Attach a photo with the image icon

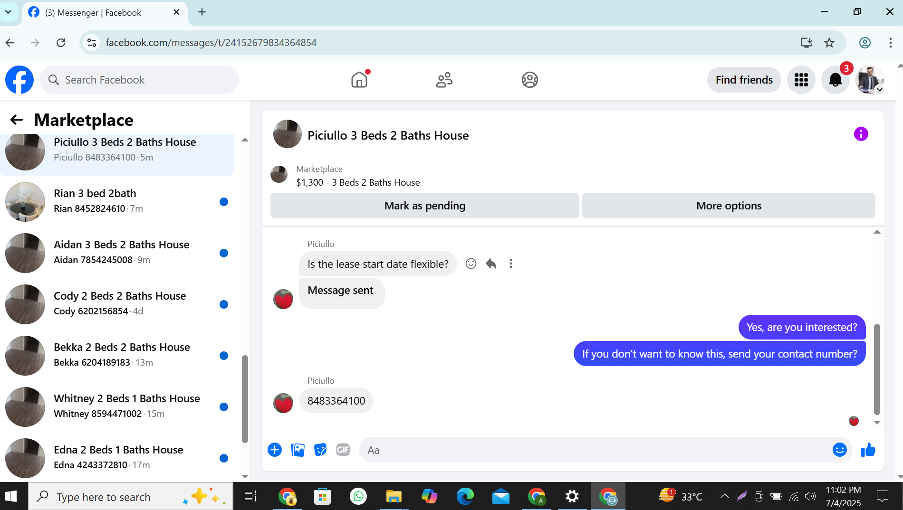click(x=298, y=450)
